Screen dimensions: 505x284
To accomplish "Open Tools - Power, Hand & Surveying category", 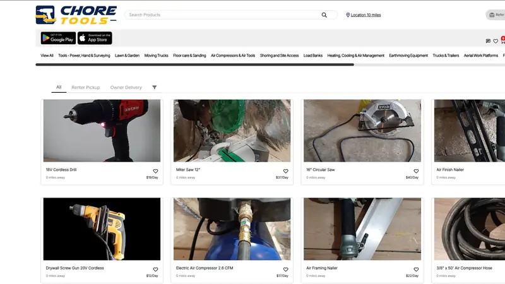I will [x=84, y=56].
